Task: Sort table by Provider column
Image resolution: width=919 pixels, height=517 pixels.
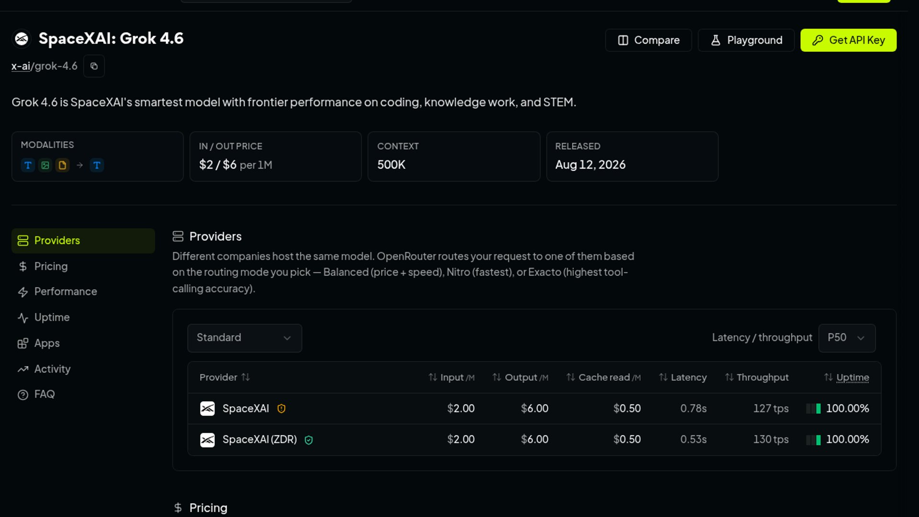Action: pos(224,378)
